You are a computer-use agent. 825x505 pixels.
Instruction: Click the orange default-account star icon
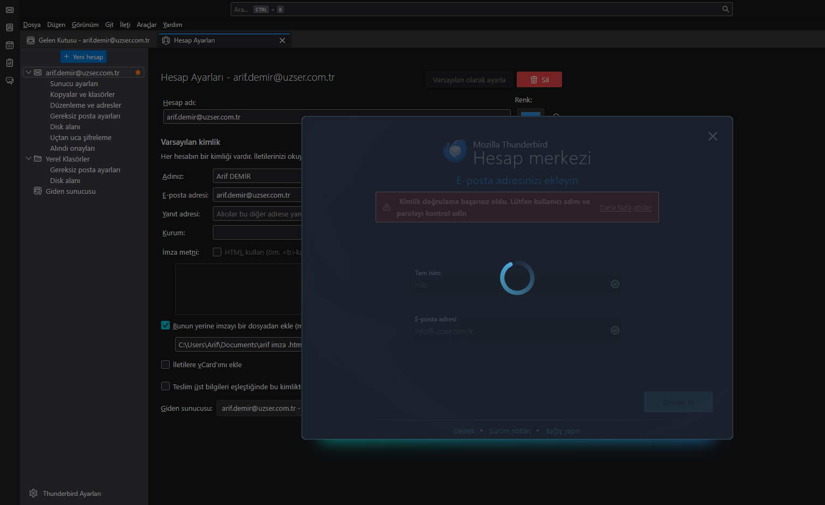pyautogui.click(x=138, y=72)
